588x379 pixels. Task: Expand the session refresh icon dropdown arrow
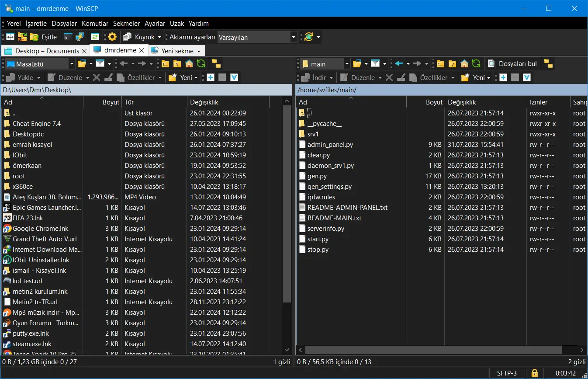(x=318, y=37)
